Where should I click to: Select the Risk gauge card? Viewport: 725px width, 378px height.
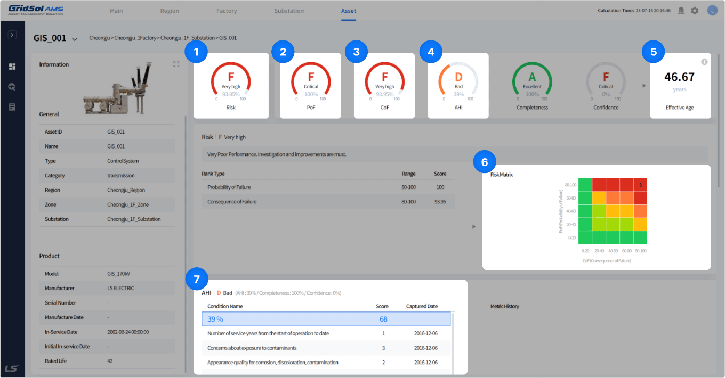coord(231,86)
